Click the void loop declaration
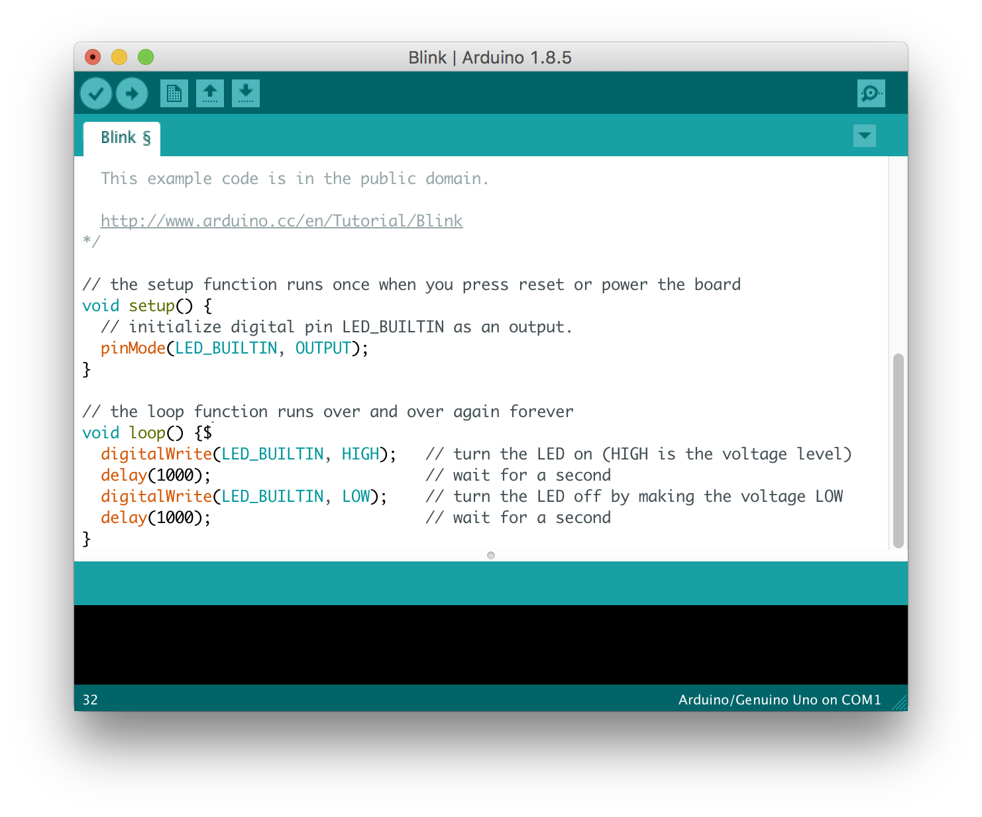This screenshot has height=817, width=982. [x=126, y=432]
